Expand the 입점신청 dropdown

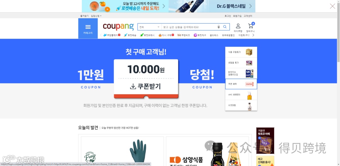96,16
